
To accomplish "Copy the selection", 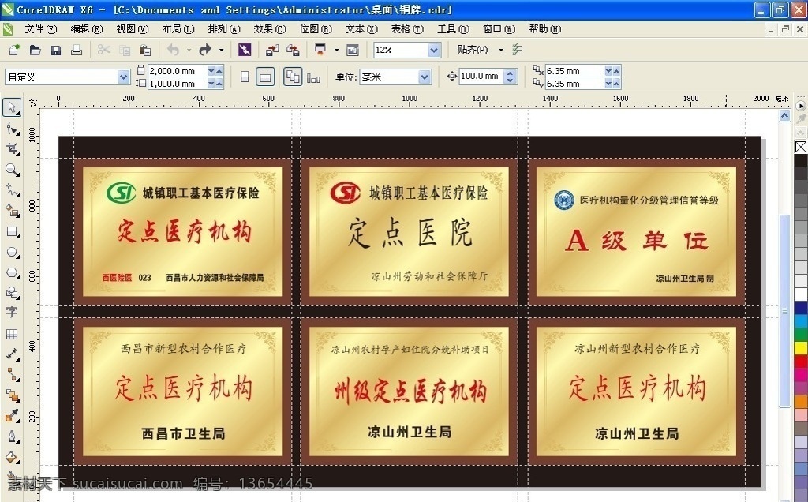I will [x=124, y=50].
